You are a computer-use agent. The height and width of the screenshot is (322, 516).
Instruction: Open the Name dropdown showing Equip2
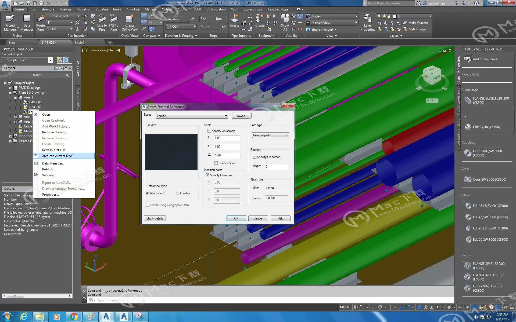pyautogui.click(x=192, y=116)
